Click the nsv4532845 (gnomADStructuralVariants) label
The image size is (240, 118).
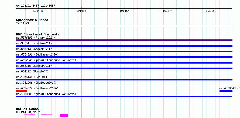pos(46,60)
